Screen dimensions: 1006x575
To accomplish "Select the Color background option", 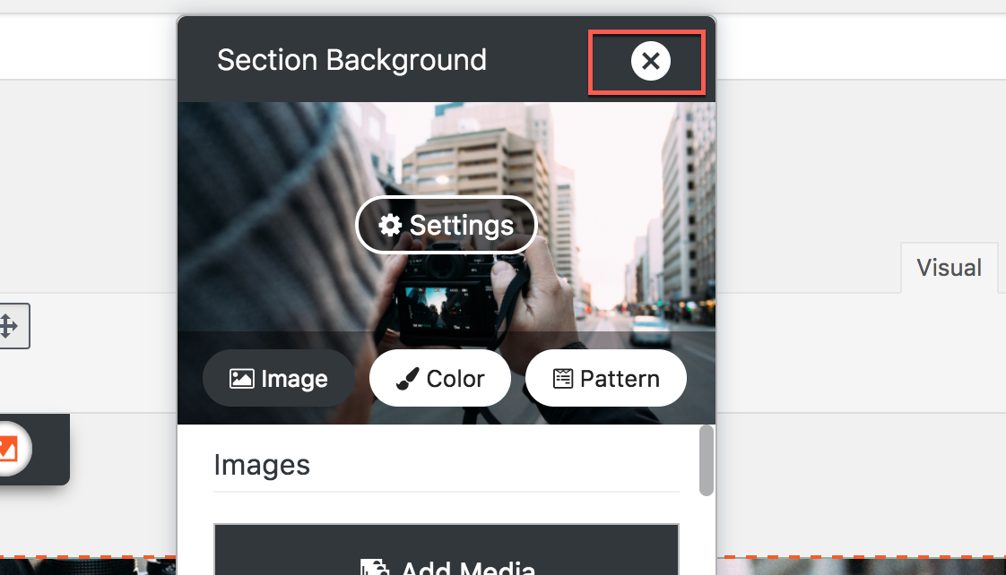I will pos(440,379).
